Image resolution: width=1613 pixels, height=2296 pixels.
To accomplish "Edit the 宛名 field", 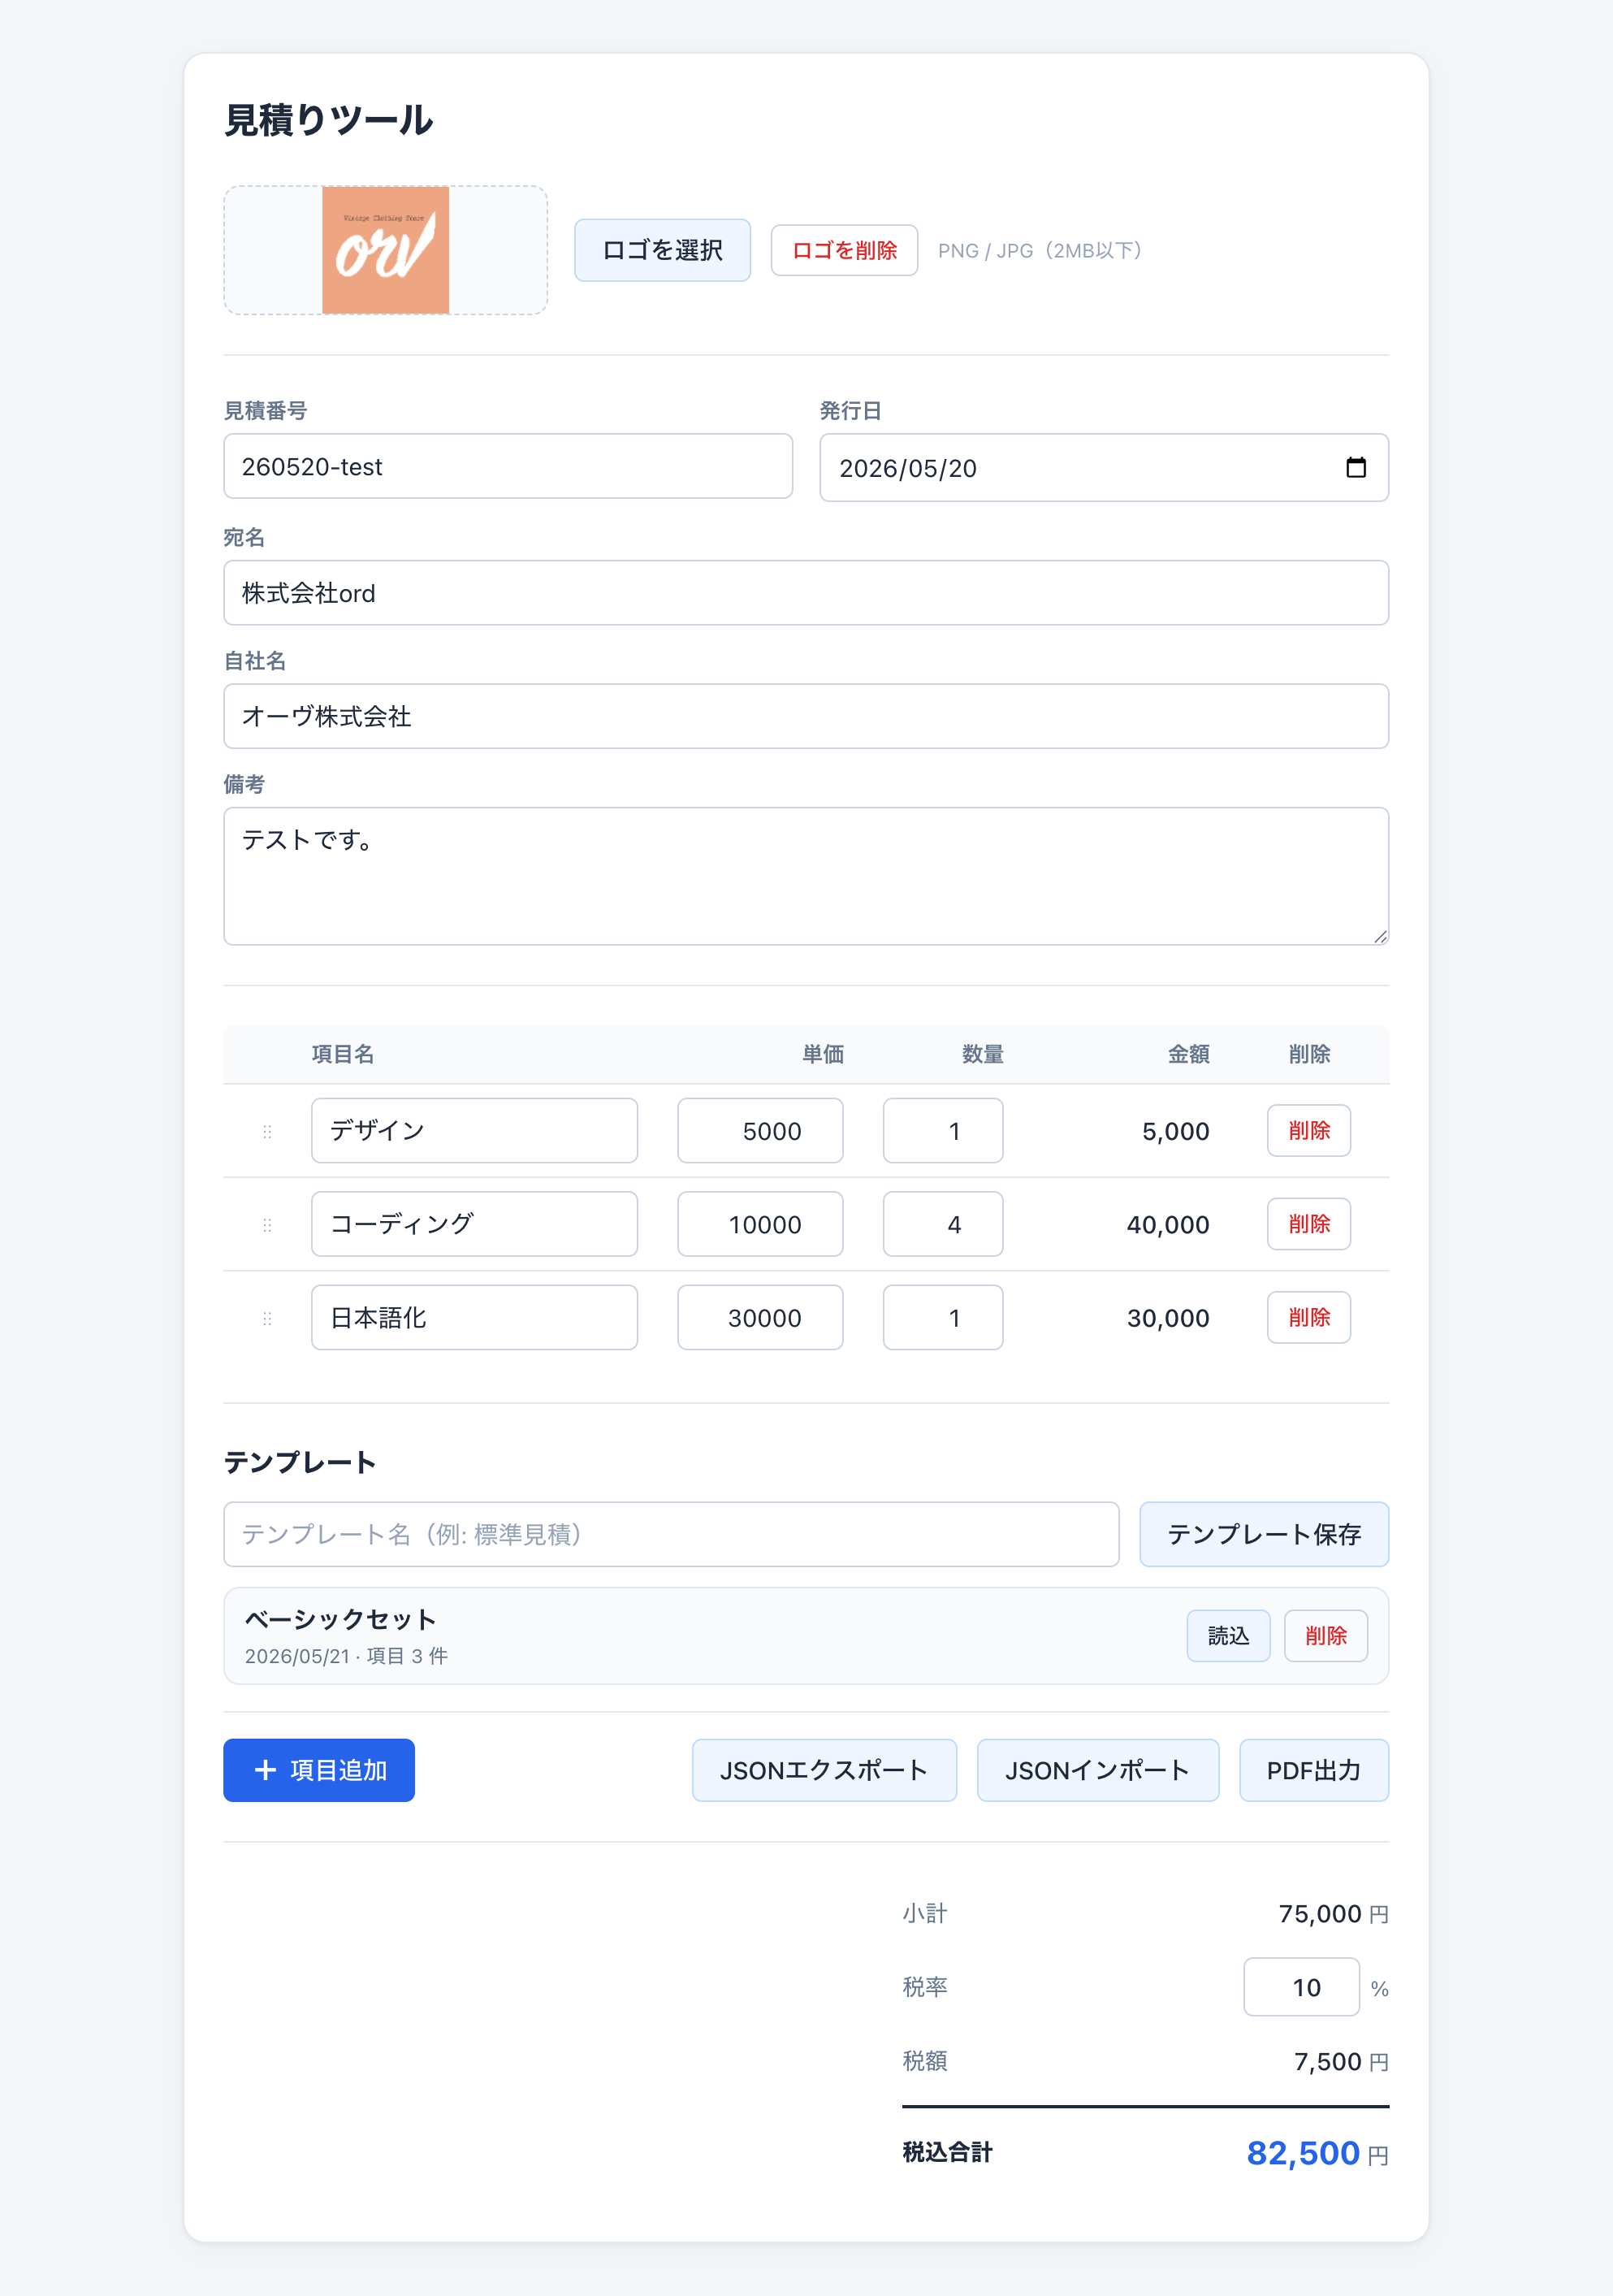I will tap(806, 593).
